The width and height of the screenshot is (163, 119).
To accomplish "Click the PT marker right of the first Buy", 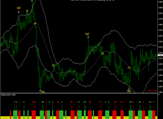I will tap(53, 66).
